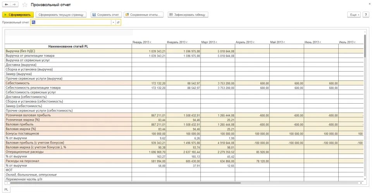Viewport: 372px width, 193px height.
Task: Select the 1 696 969,70 value cell
Action: (149, 152)
